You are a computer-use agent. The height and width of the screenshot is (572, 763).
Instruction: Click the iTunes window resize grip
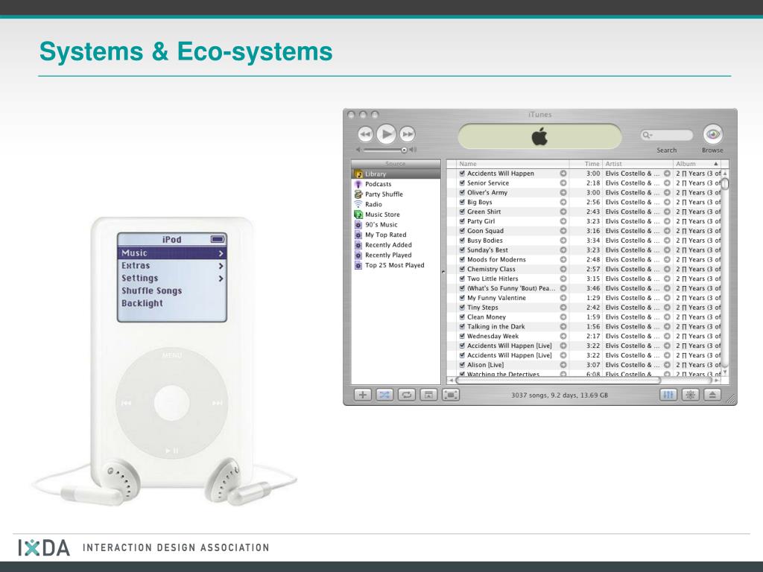click(732, 399)
